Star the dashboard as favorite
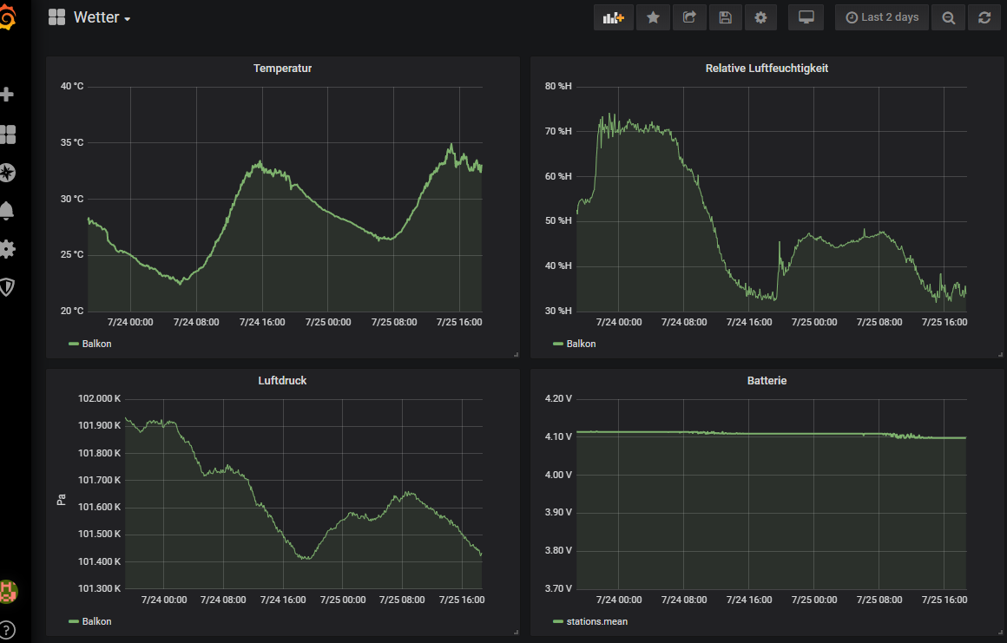 coord(653,18)
